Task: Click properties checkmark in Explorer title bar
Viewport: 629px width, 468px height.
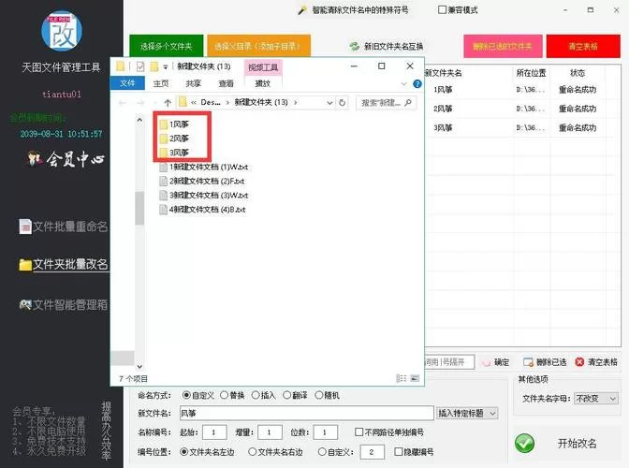Action: (140, 66)
